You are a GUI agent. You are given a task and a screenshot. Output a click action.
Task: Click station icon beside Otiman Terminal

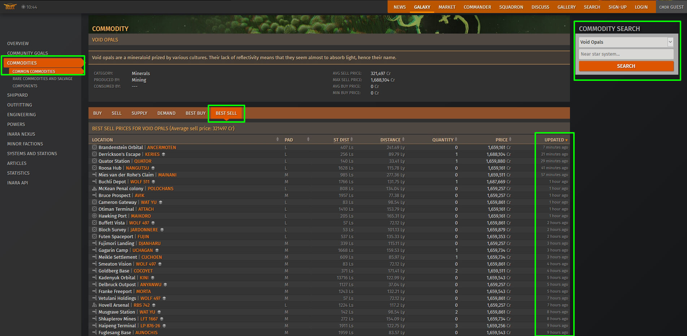[x=94, y=209]
